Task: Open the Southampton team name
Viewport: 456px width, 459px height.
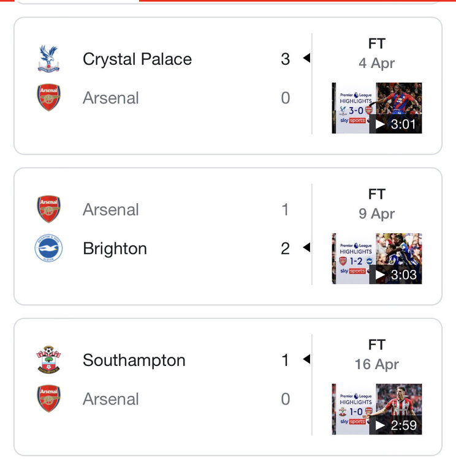Action: click(x=134, y=360)
